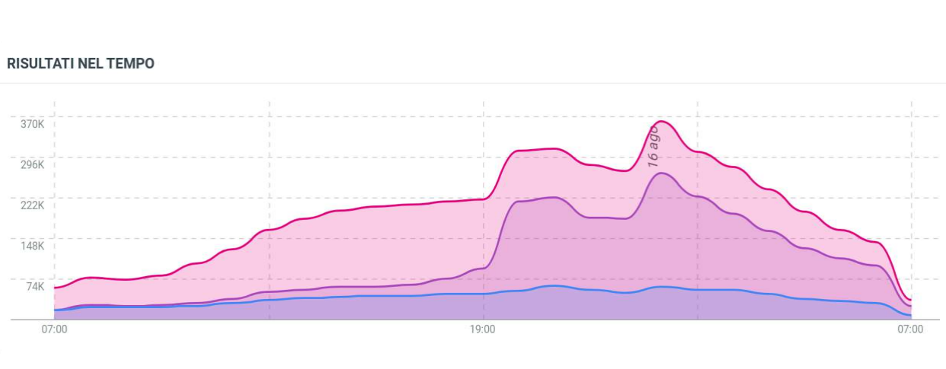The image size is (946, 369).
Task: Click the purple line at the 19:00 gridline
Action: (x=484, y=268)
